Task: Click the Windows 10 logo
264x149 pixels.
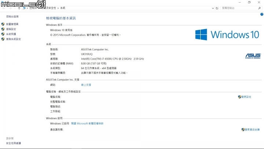Action: click(x=227, y=35)
